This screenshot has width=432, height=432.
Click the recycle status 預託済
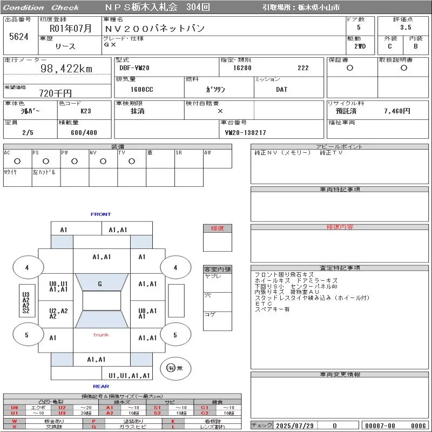(x=346, y=111)
